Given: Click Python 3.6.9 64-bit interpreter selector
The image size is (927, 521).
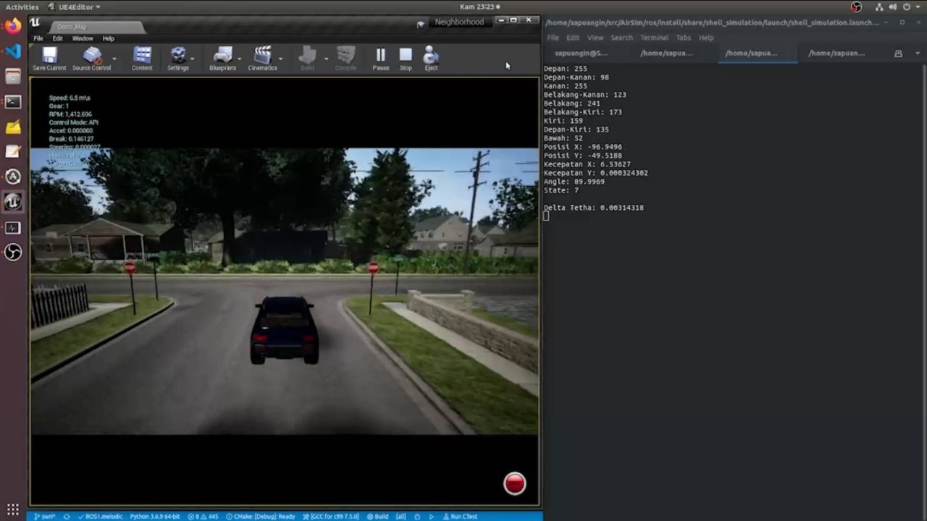Looking at the screenshot, I should tap(154, 517).
